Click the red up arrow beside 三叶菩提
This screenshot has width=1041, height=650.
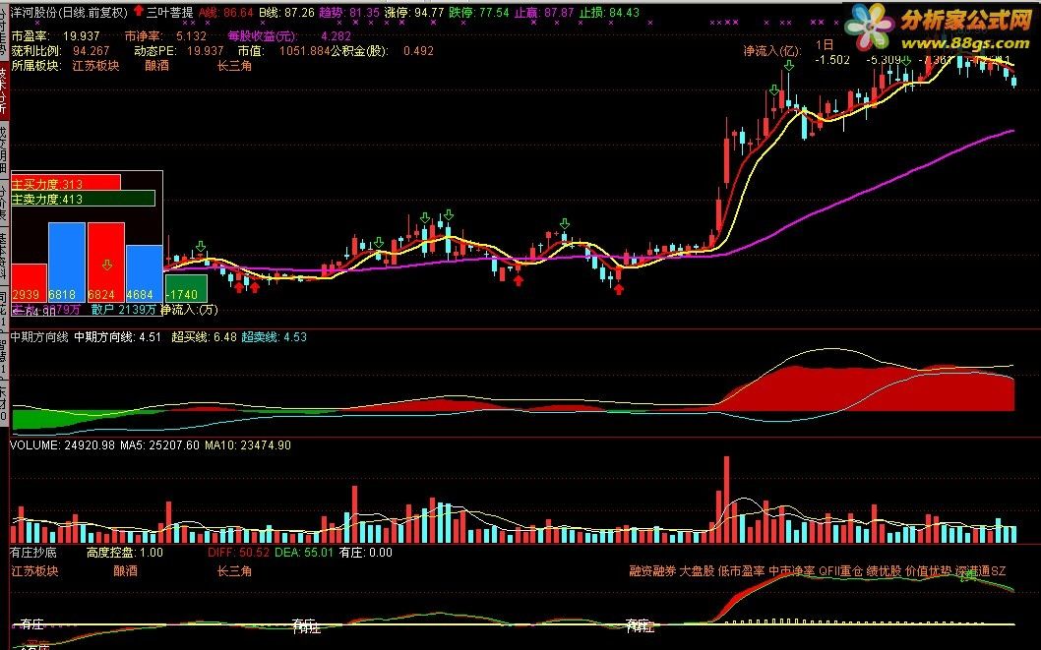[x=138, y=11]
